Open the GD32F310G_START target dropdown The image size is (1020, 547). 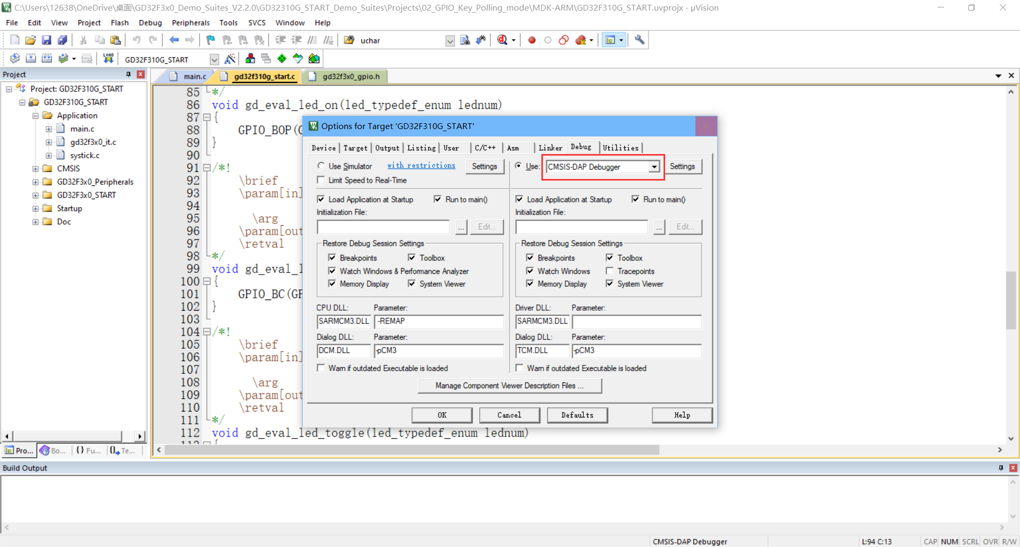pyautogui.click(x=214, y=59)
